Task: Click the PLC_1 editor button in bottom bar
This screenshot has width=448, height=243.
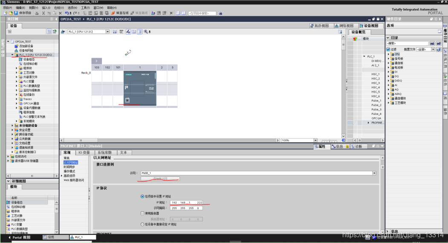Action: coord(83,237)
